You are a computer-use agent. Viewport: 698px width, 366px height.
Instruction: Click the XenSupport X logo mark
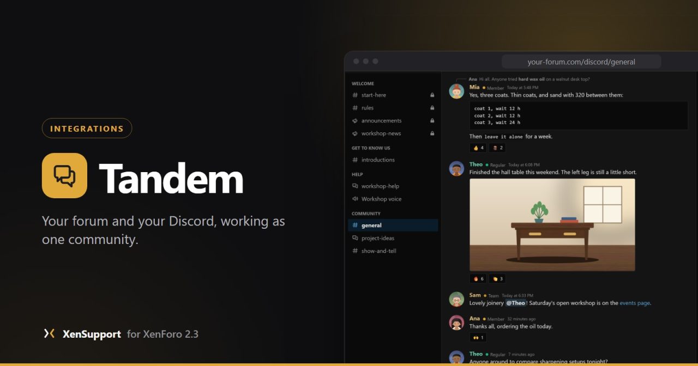coord(49,333)
